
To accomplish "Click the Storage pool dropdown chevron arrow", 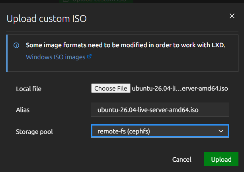I will click(x=221, y=131).
